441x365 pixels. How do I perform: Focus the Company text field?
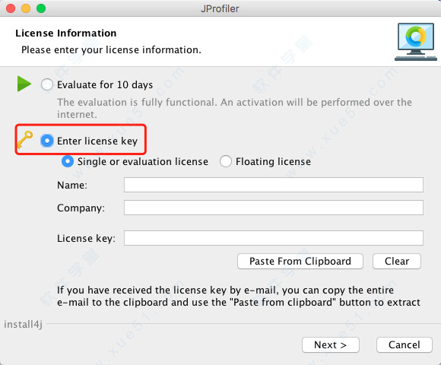coord(274,208)
